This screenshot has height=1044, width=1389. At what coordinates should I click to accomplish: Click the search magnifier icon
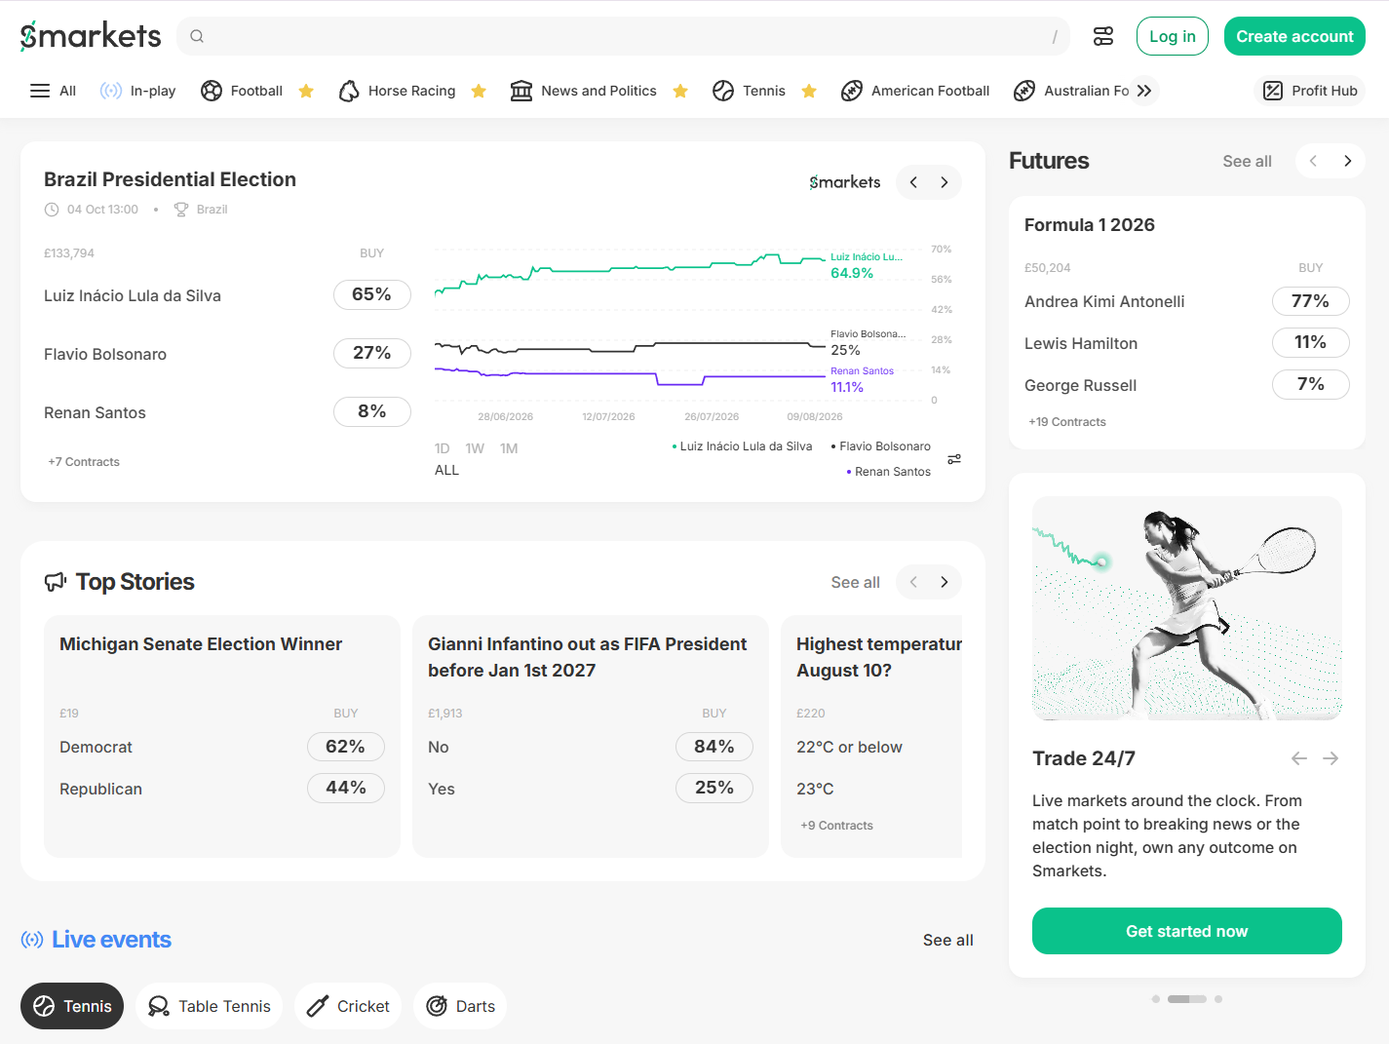(x=197, y=36)
